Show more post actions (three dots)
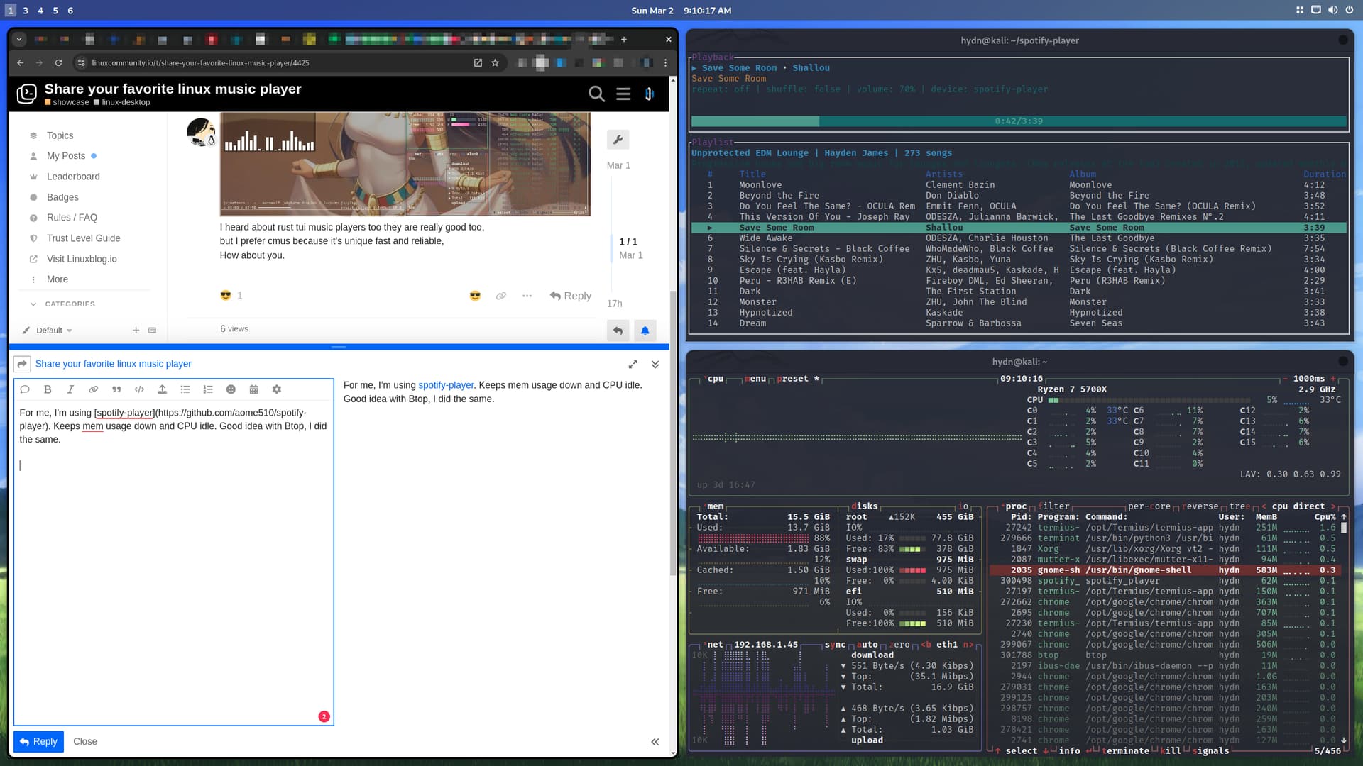1363x766 pixels. click(x=527, y=296)
